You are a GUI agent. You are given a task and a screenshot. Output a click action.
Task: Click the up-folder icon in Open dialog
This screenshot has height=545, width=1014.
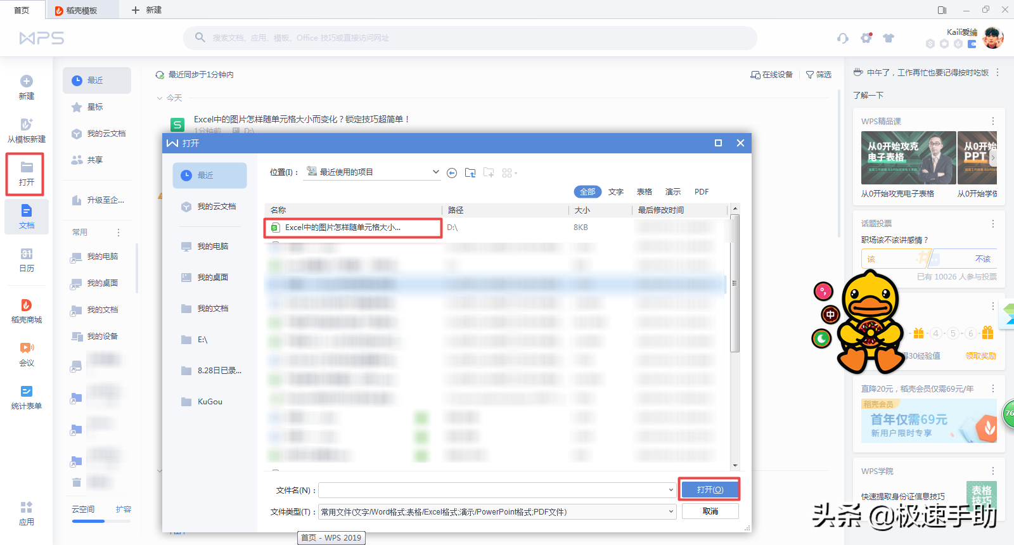470,172
